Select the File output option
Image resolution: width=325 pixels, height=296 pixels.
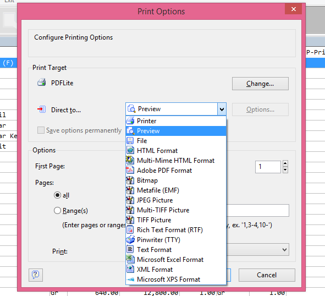coord(176,141)
